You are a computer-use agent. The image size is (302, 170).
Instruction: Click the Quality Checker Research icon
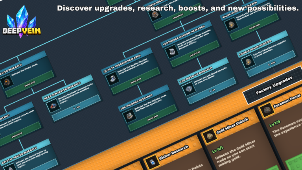(112, 79)
